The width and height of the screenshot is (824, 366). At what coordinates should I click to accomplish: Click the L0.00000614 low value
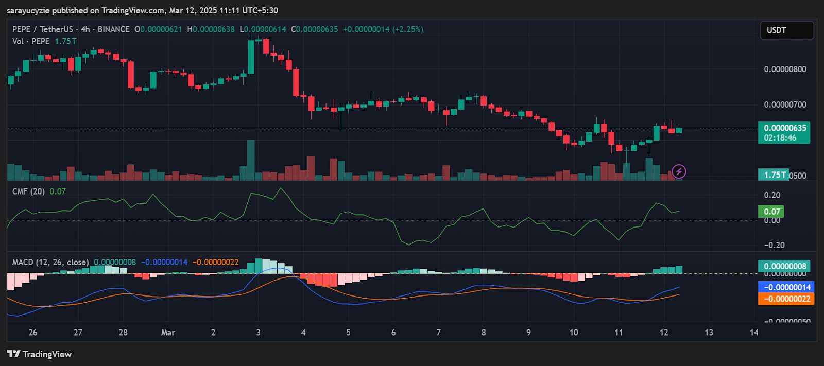tap(263, 29)
